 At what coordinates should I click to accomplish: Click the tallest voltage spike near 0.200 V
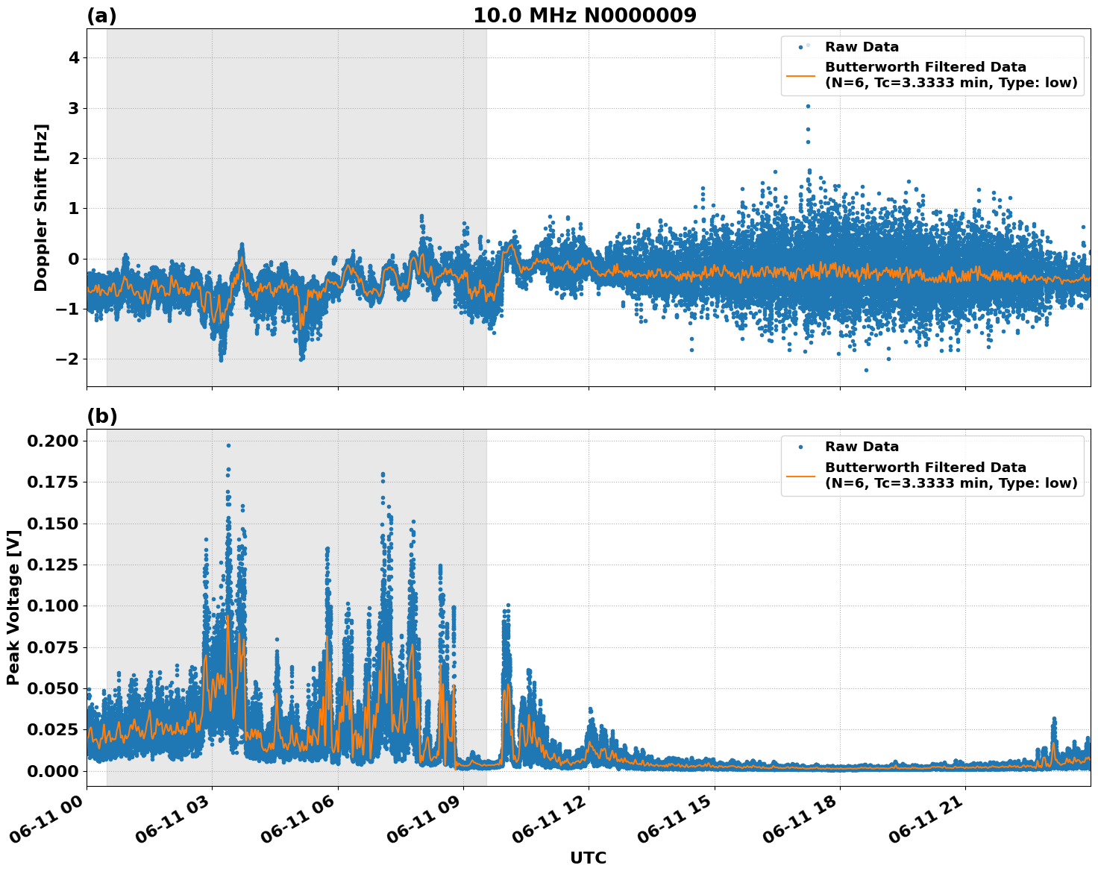(228, 444)
